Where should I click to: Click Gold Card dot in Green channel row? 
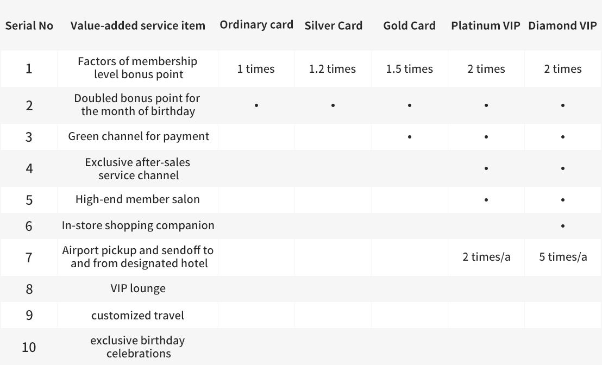pyautogui.click(x=410, y=137)
